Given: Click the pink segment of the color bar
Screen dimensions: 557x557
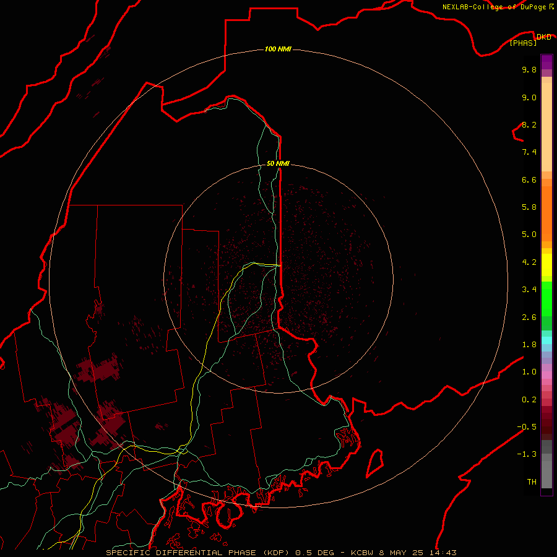Looking at the screenshot, I should [546, 375].
